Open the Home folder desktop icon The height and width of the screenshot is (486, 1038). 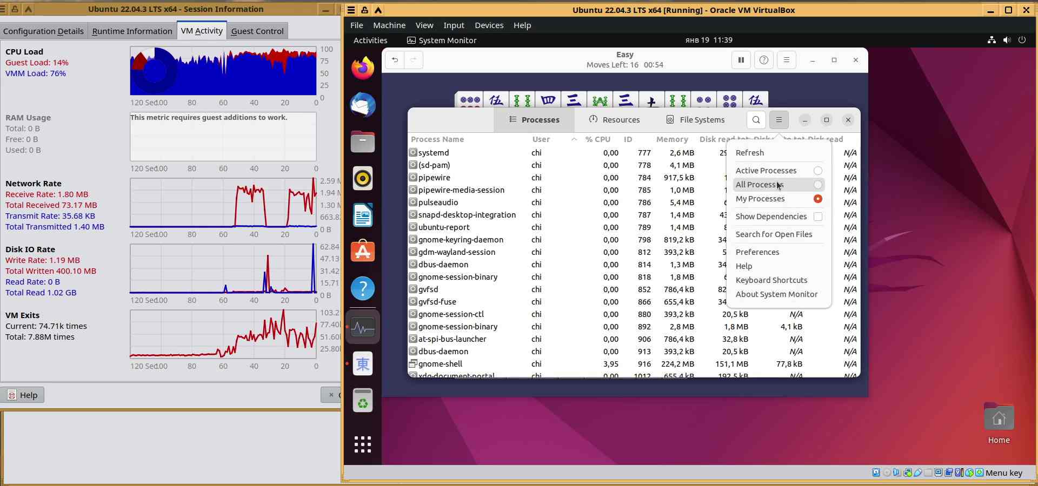(999, 424)
